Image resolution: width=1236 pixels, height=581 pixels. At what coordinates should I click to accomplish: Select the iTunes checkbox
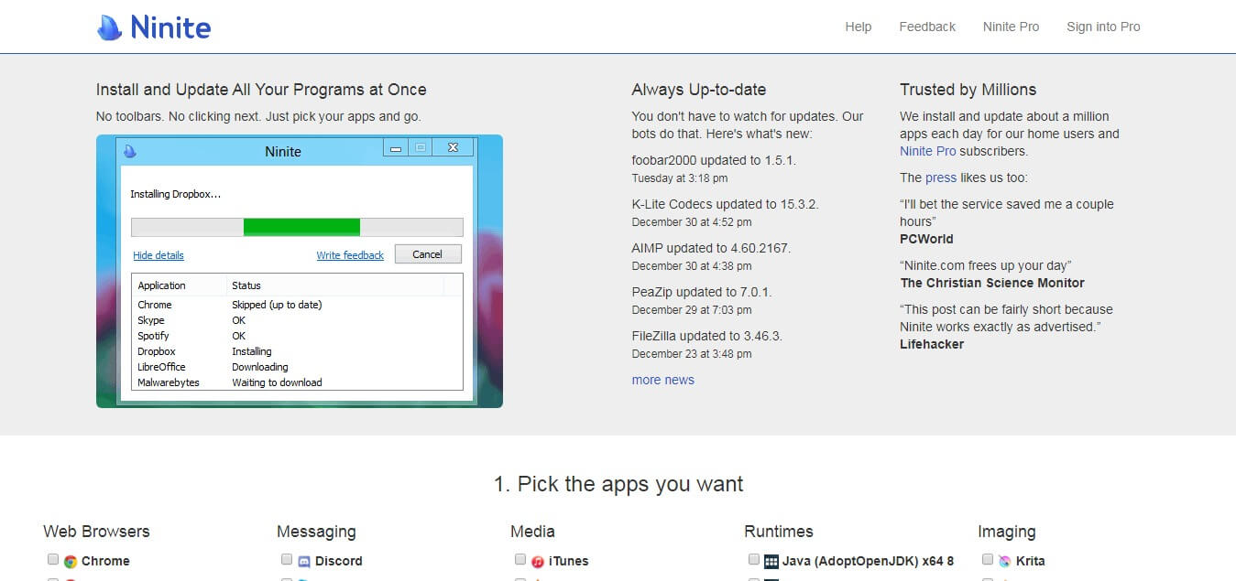[520, 560]
